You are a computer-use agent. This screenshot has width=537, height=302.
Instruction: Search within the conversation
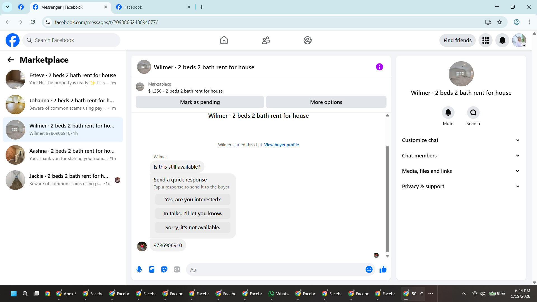point(473,113)
